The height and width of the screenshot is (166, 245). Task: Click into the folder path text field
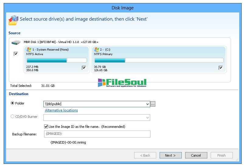pos(94,104)
